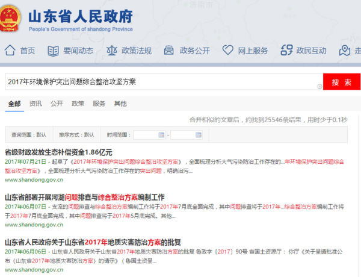This screenshot has height=277, width=361.
Task: Expand the 查询范围 默认 filter
Action: pos(29,135)
